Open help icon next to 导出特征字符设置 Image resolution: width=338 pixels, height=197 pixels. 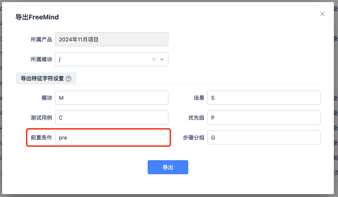pyautogui.click(x=68, y=79)
